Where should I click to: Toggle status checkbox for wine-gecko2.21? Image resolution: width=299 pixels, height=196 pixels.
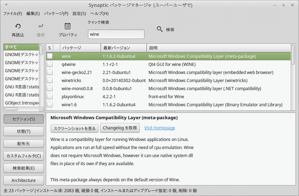tap(50, 72)
